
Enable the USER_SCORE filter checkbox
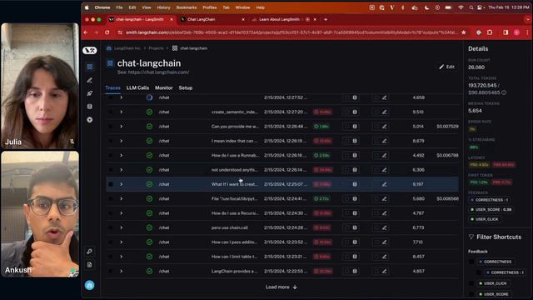click(x=471, y=294)
